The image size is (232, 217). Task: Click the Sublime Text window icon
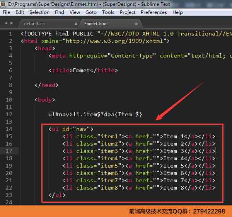(x=3, y=3)
